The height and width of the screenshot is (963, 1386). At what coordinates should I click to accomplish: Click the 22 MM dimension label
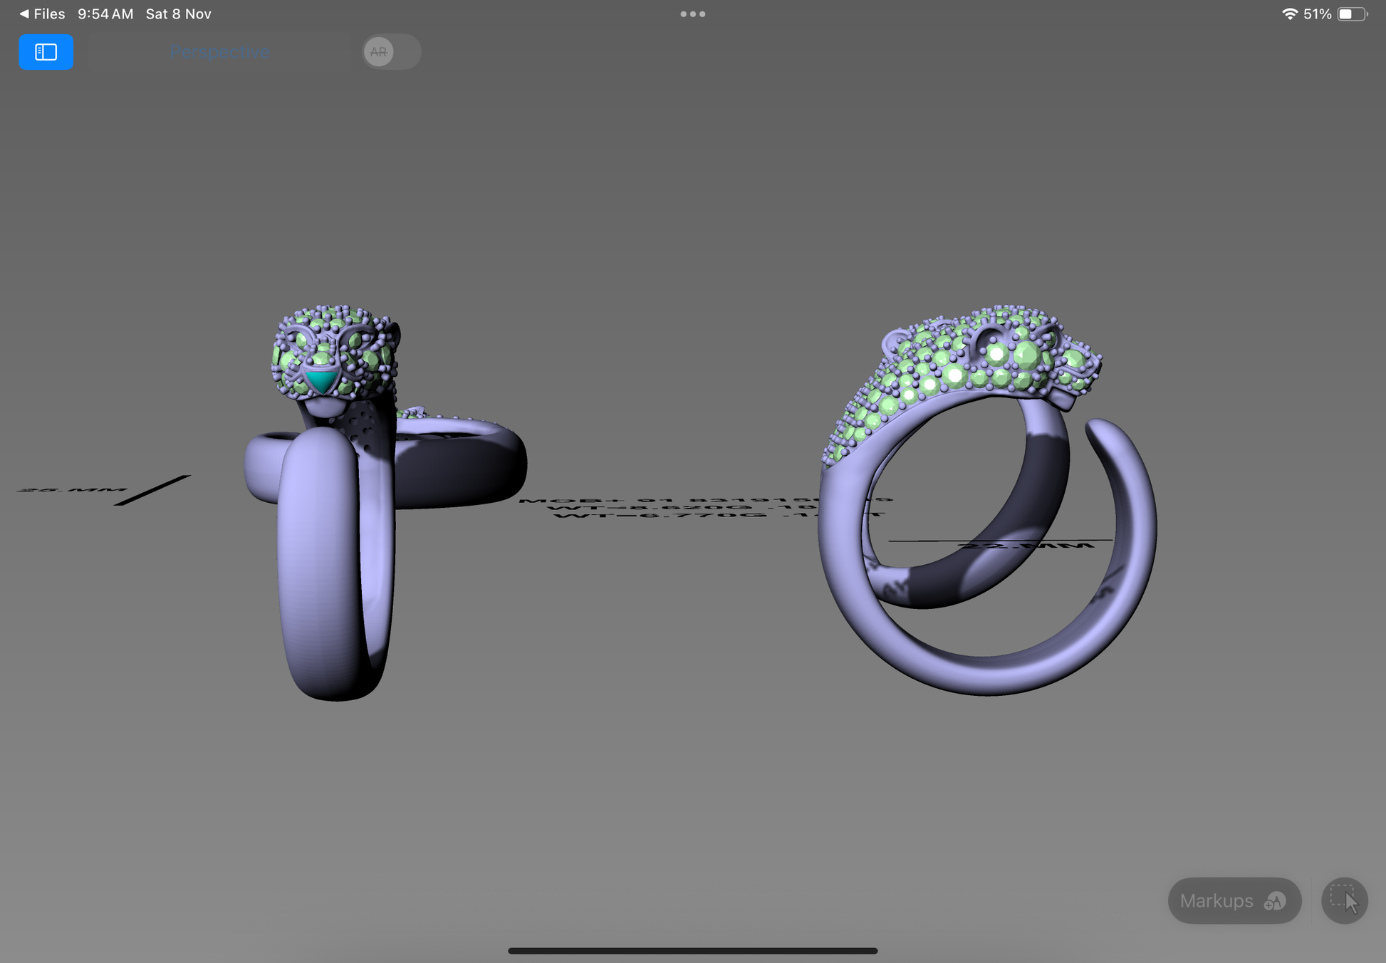1026,546
